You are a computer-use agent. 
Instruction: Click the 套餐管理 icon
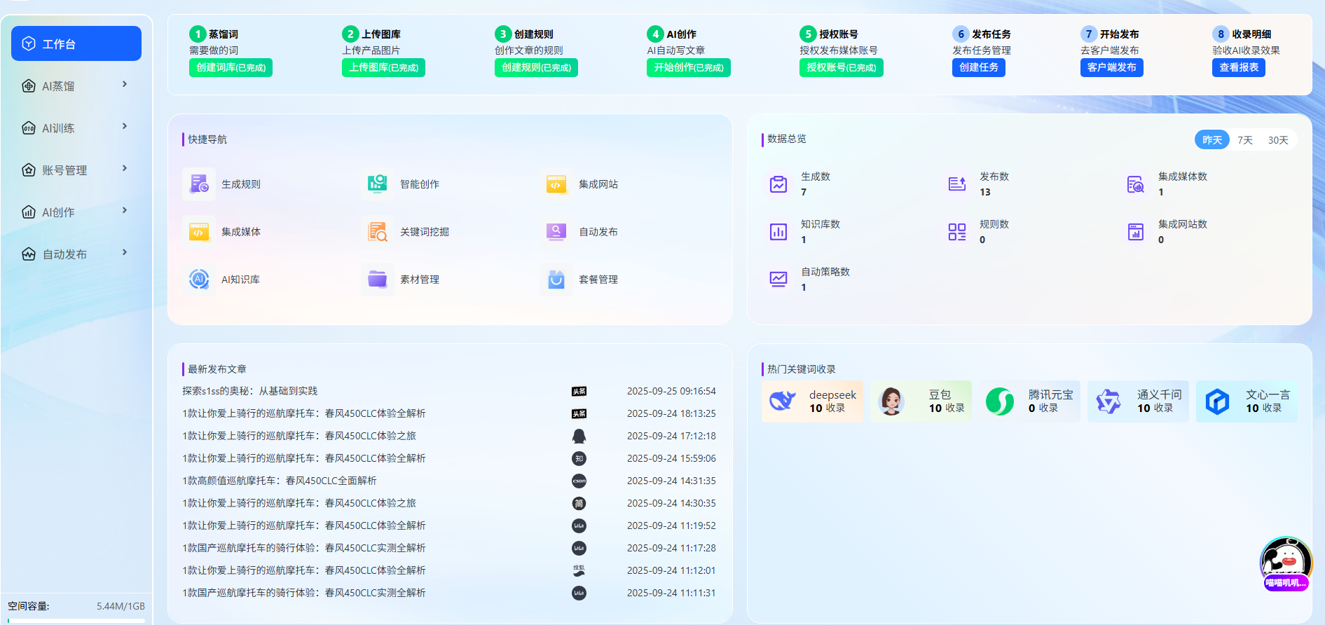point(556,280)
